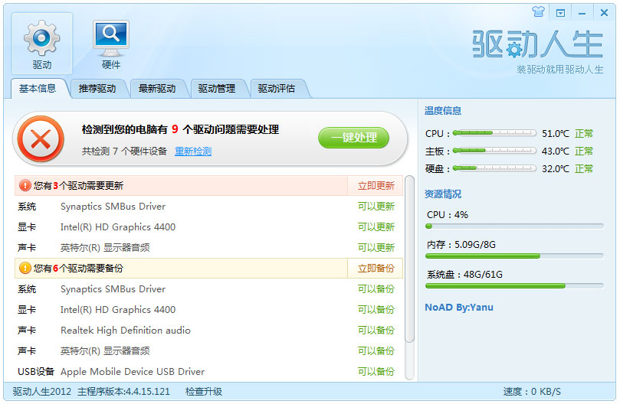Click 可以备份 for Realtek High Definition audio

376,330
